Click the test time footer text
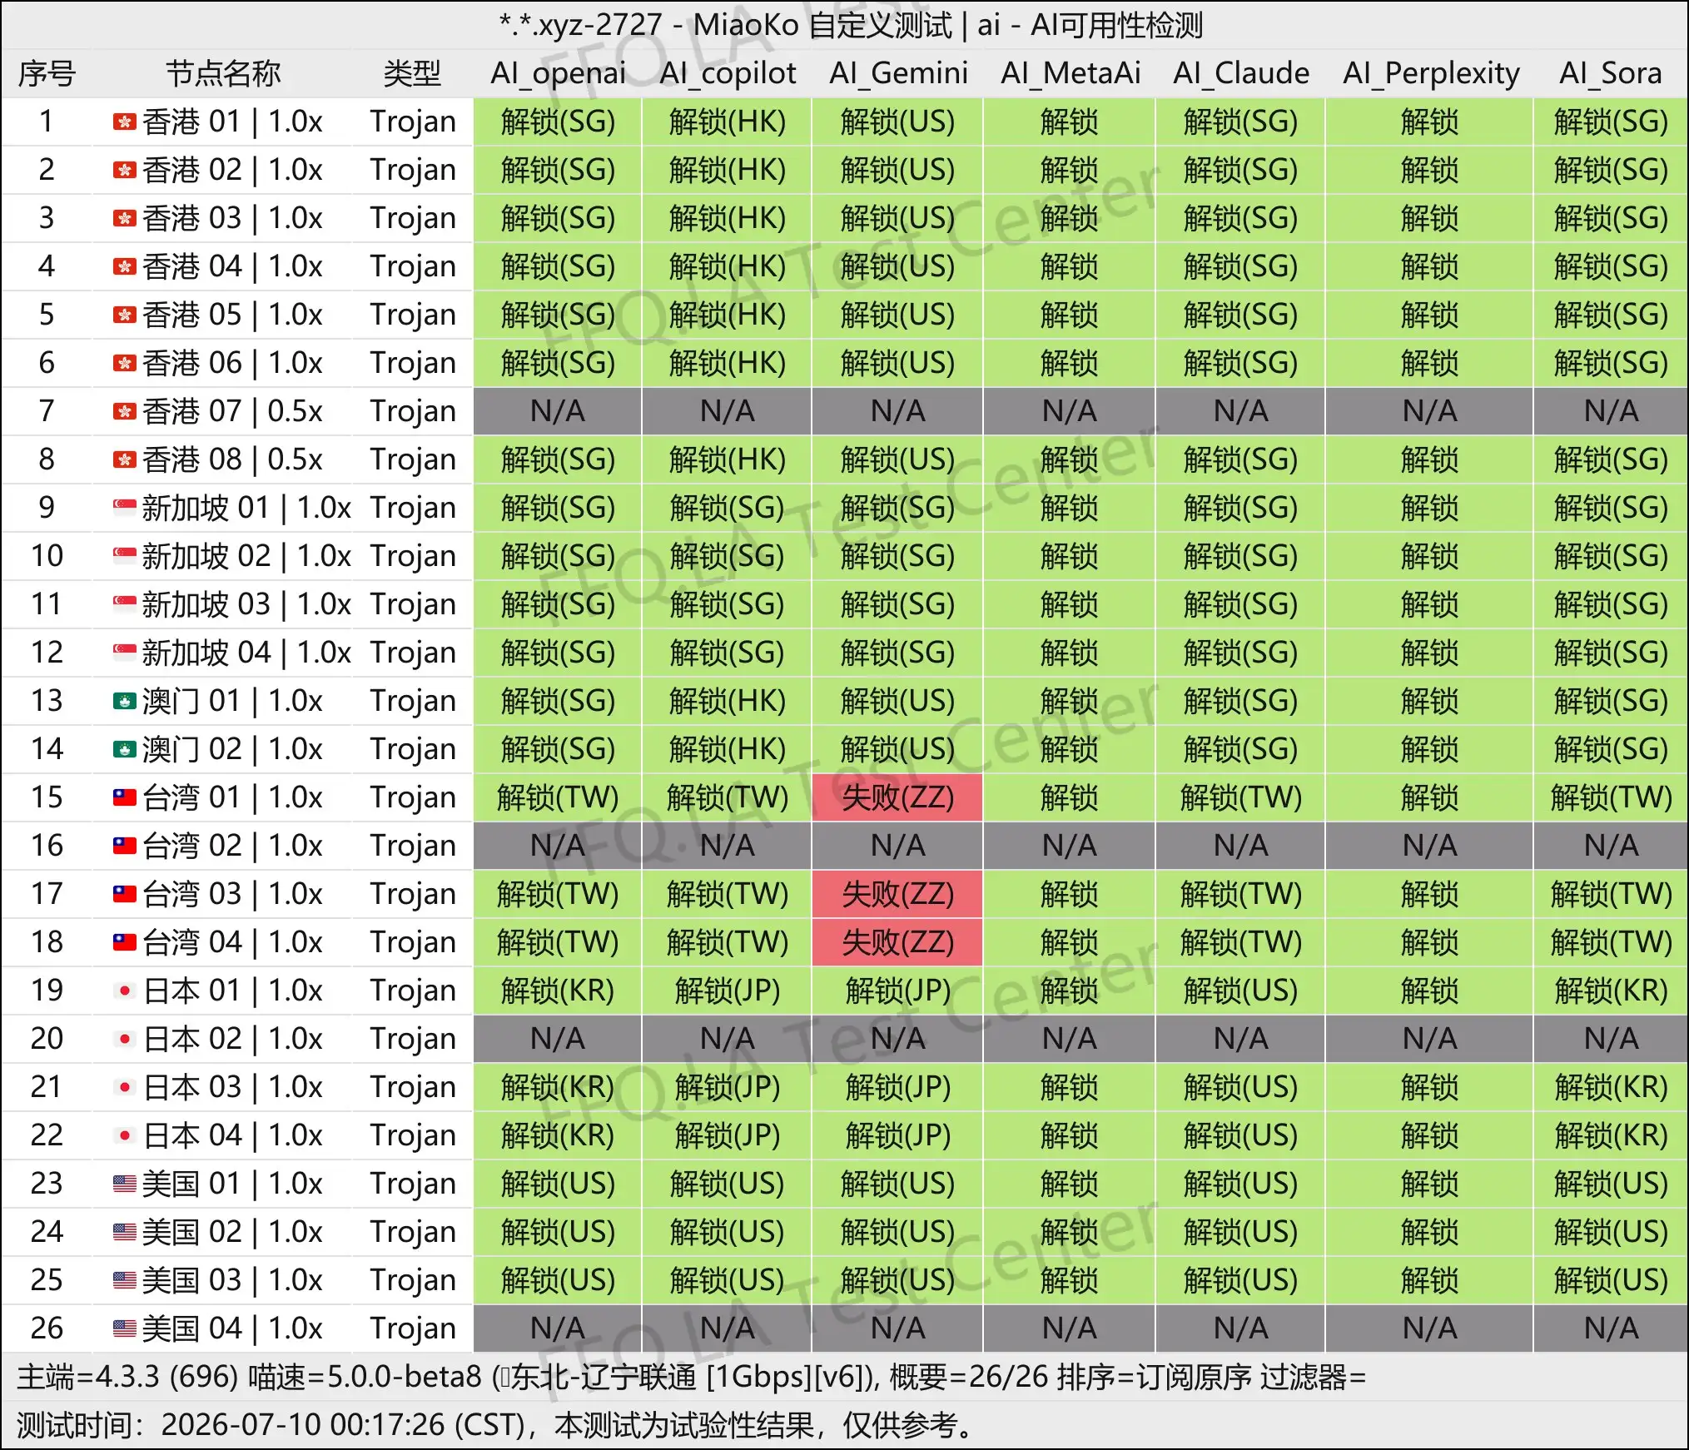 pos(495,1425)
